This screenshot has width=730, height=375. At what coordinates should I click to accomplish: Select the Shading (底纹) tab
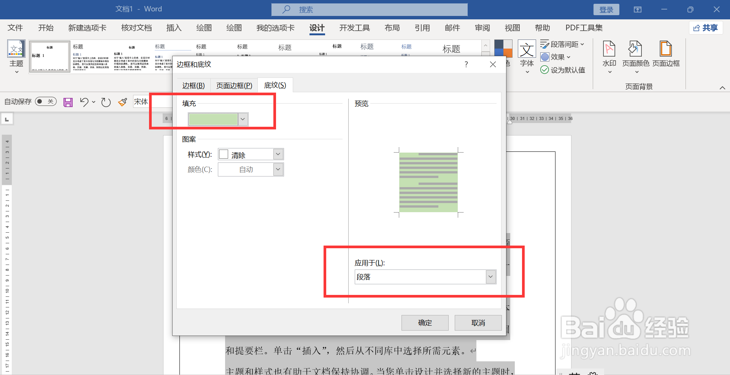[x=275, y=85]
